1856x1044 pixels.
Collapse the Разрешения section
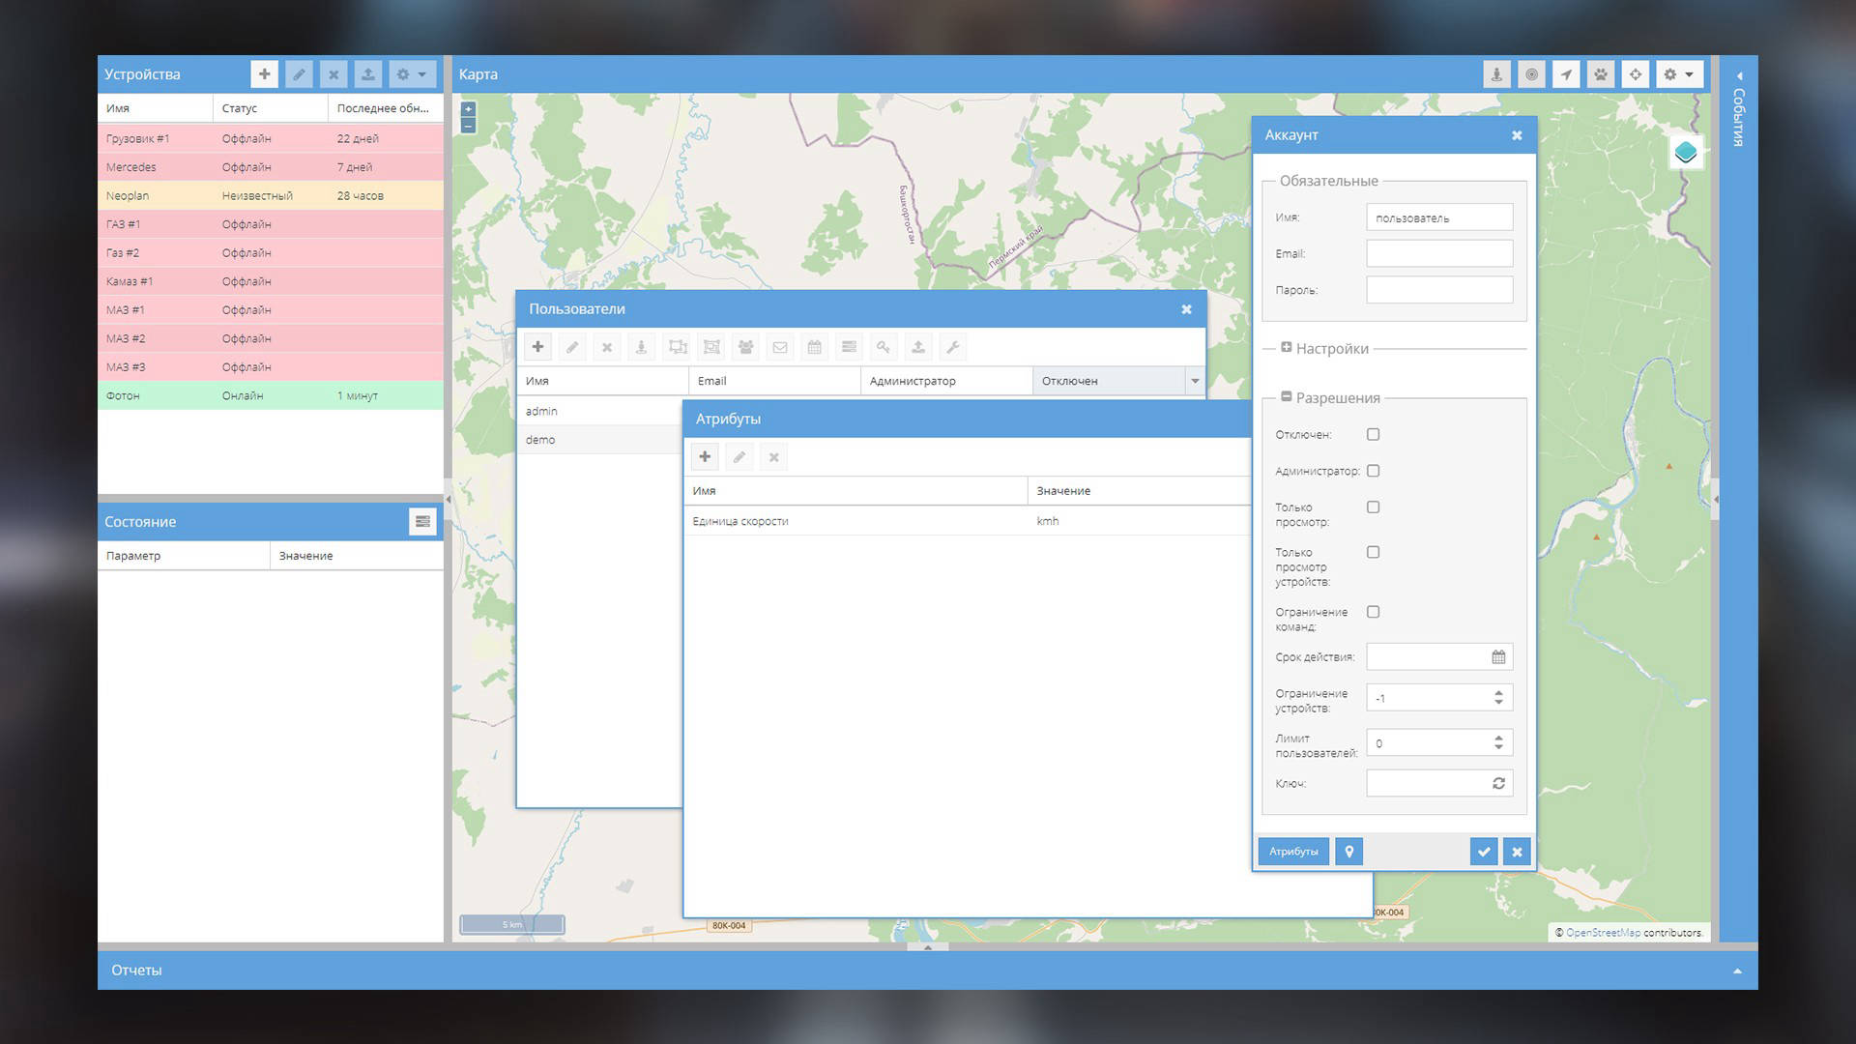point(1285,397)
